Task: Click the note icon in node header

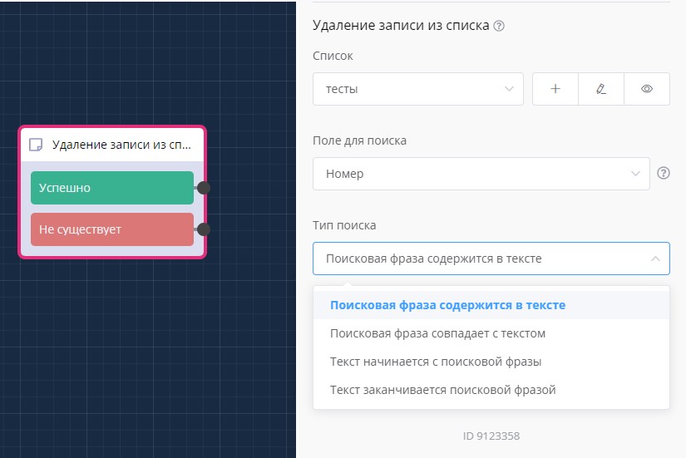Action: click(36, 145)
